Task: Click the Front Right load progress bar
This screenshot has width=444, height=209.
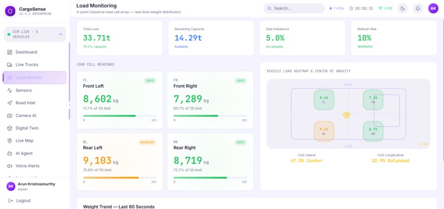Action: (210, 116)
